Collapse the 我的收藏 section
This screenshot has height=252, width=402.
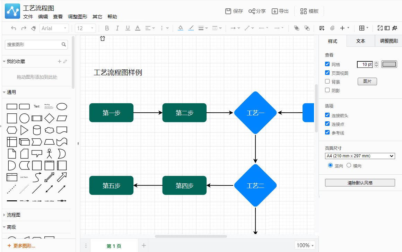[x=16, y=61]
